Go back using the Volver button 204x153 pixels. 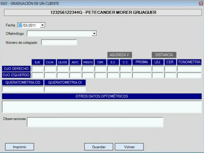129,147
